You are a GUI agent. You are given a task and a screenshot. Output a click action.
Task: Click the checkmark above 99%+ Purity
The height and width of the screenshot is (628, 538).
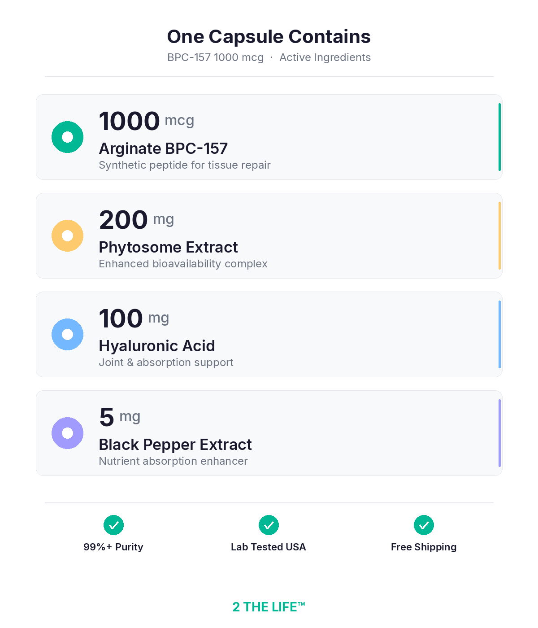tap(113, 525)
